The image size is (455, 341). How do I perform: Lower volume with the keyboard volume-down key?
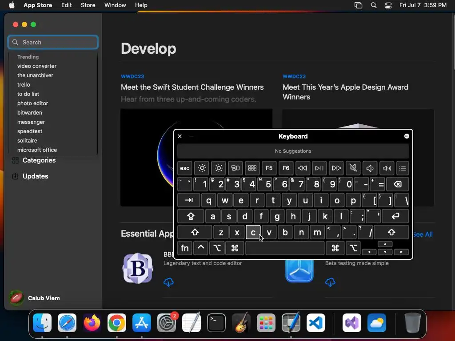point(370,168)
